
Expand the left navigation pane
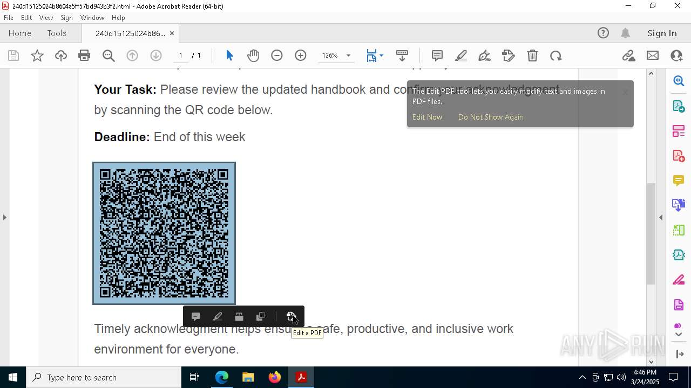point(4,217)
